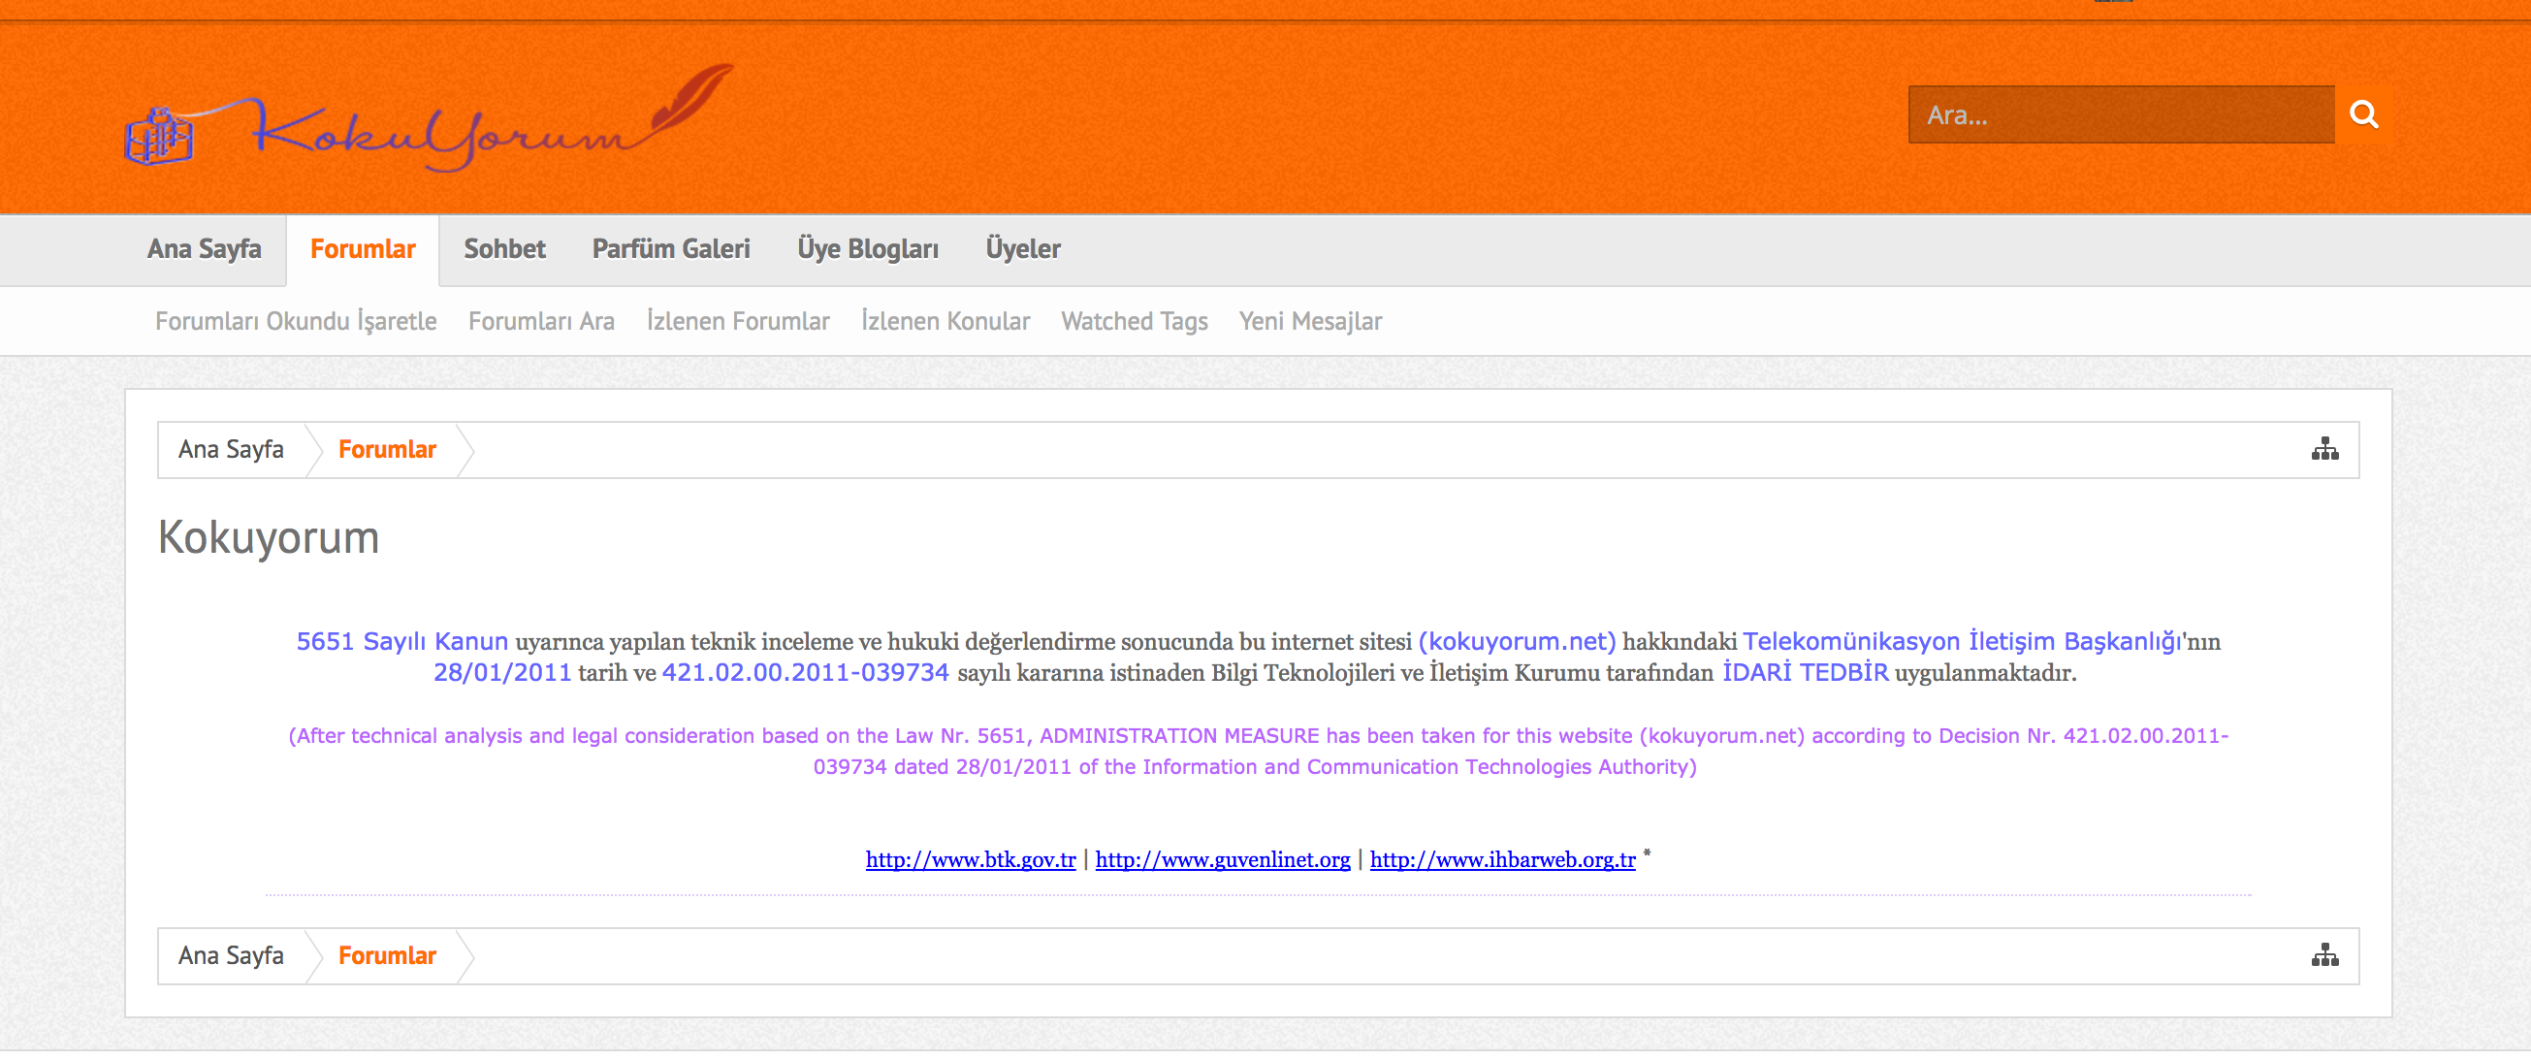View İzlenen Forumlar

point(738,321)
